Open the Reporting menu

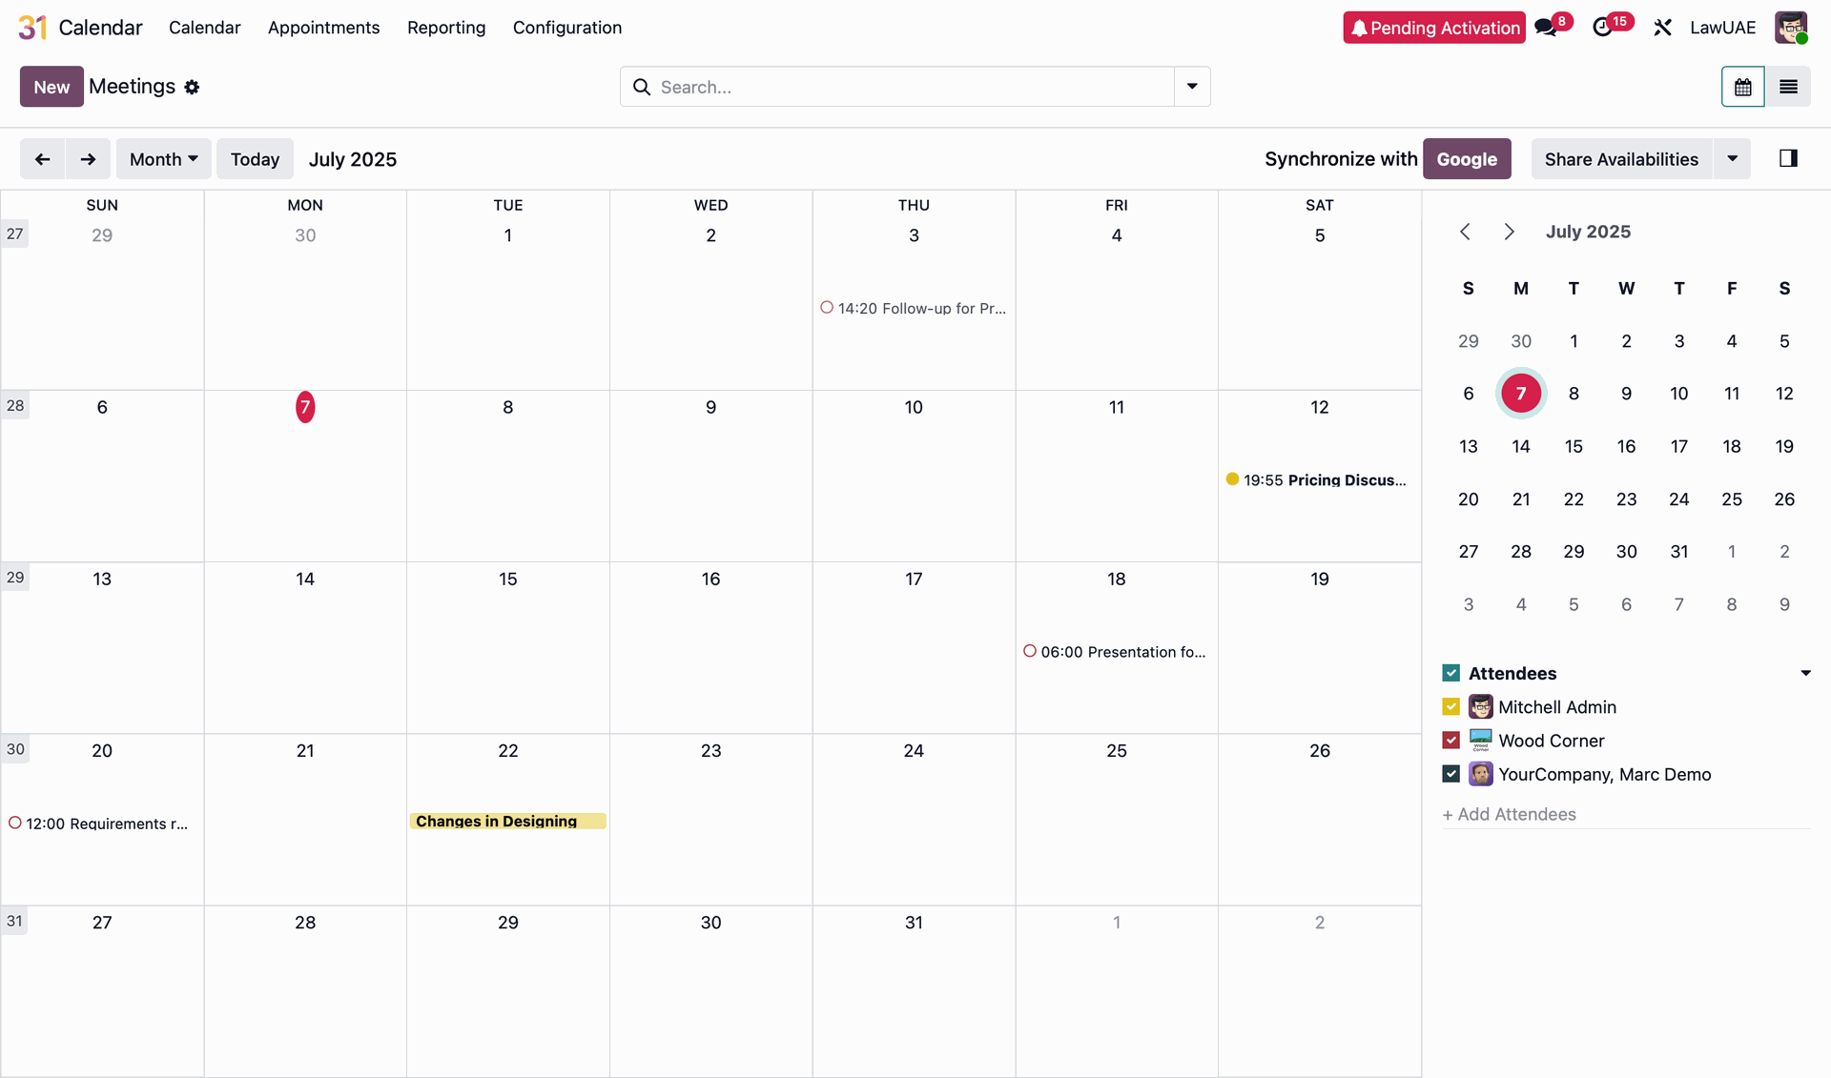(445, 28)
